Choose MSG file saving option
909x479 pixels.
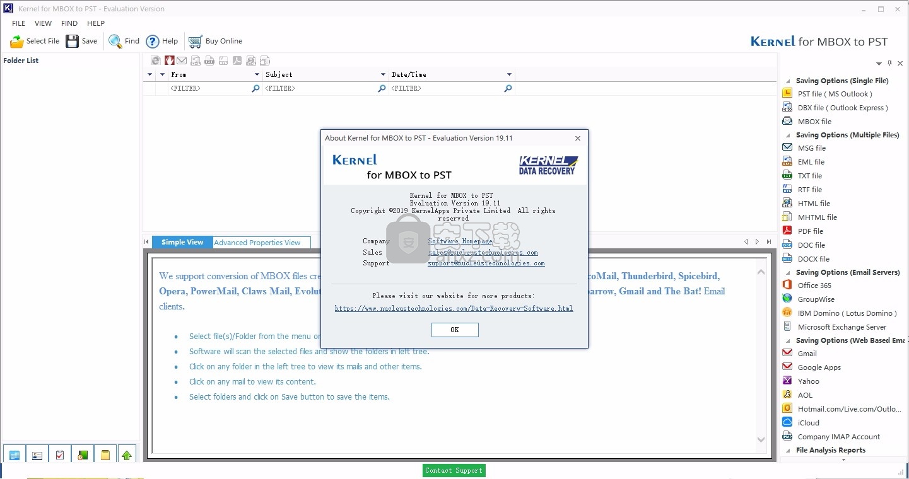811,148
